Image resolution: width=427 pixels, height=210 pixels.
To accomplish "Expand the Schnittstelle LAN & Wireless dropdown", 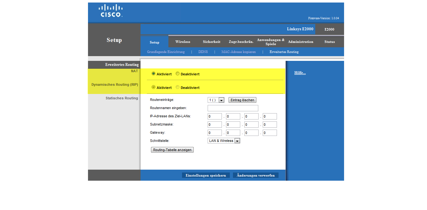I will [x=224, y=141].
